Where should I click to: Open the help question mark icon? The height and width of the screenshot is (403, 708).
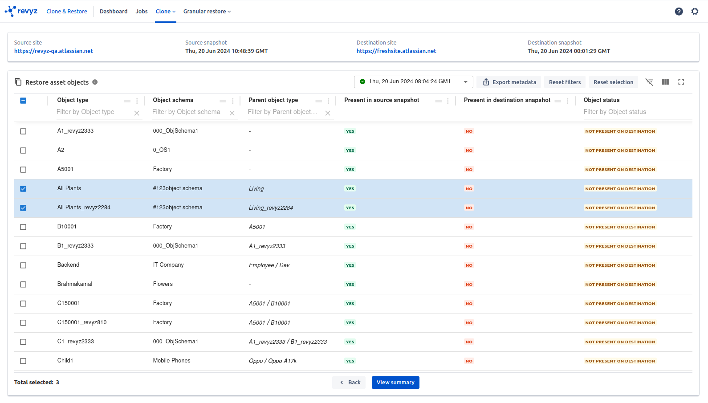679,12
